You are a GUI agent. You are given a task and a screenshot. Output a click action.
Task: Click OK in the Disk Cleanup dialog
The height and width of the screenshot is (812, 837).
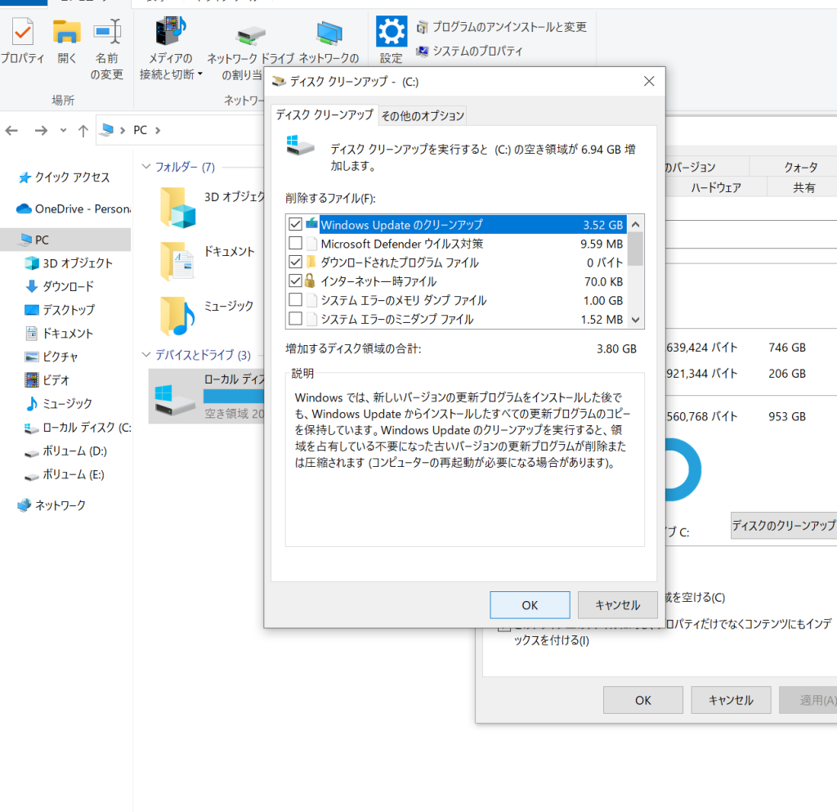pos(529,605)
